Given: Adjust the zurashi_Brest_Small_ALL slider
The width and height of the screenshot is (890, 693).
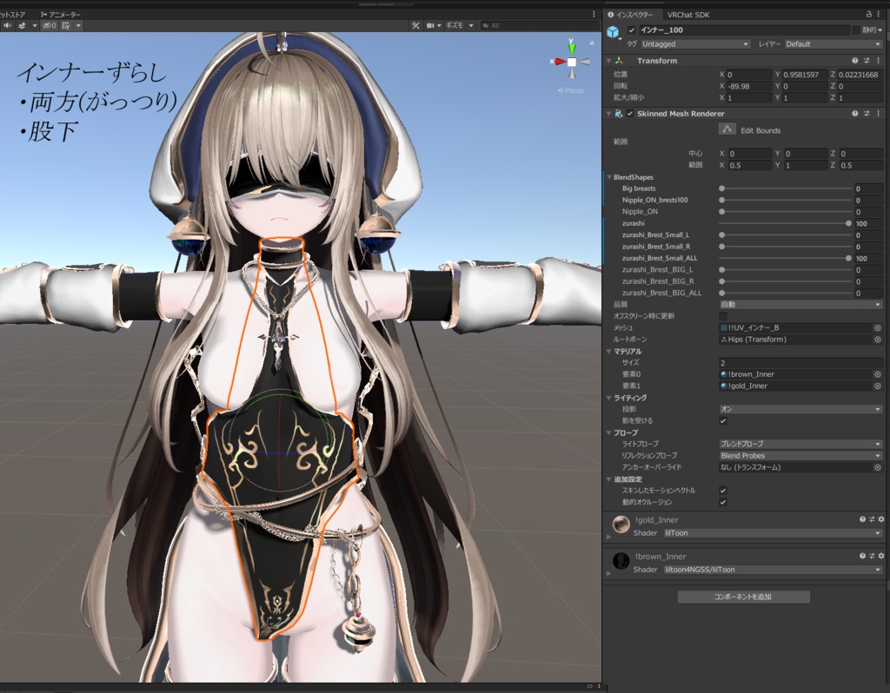Looking at the screenshot, I should tap(786, 259).
